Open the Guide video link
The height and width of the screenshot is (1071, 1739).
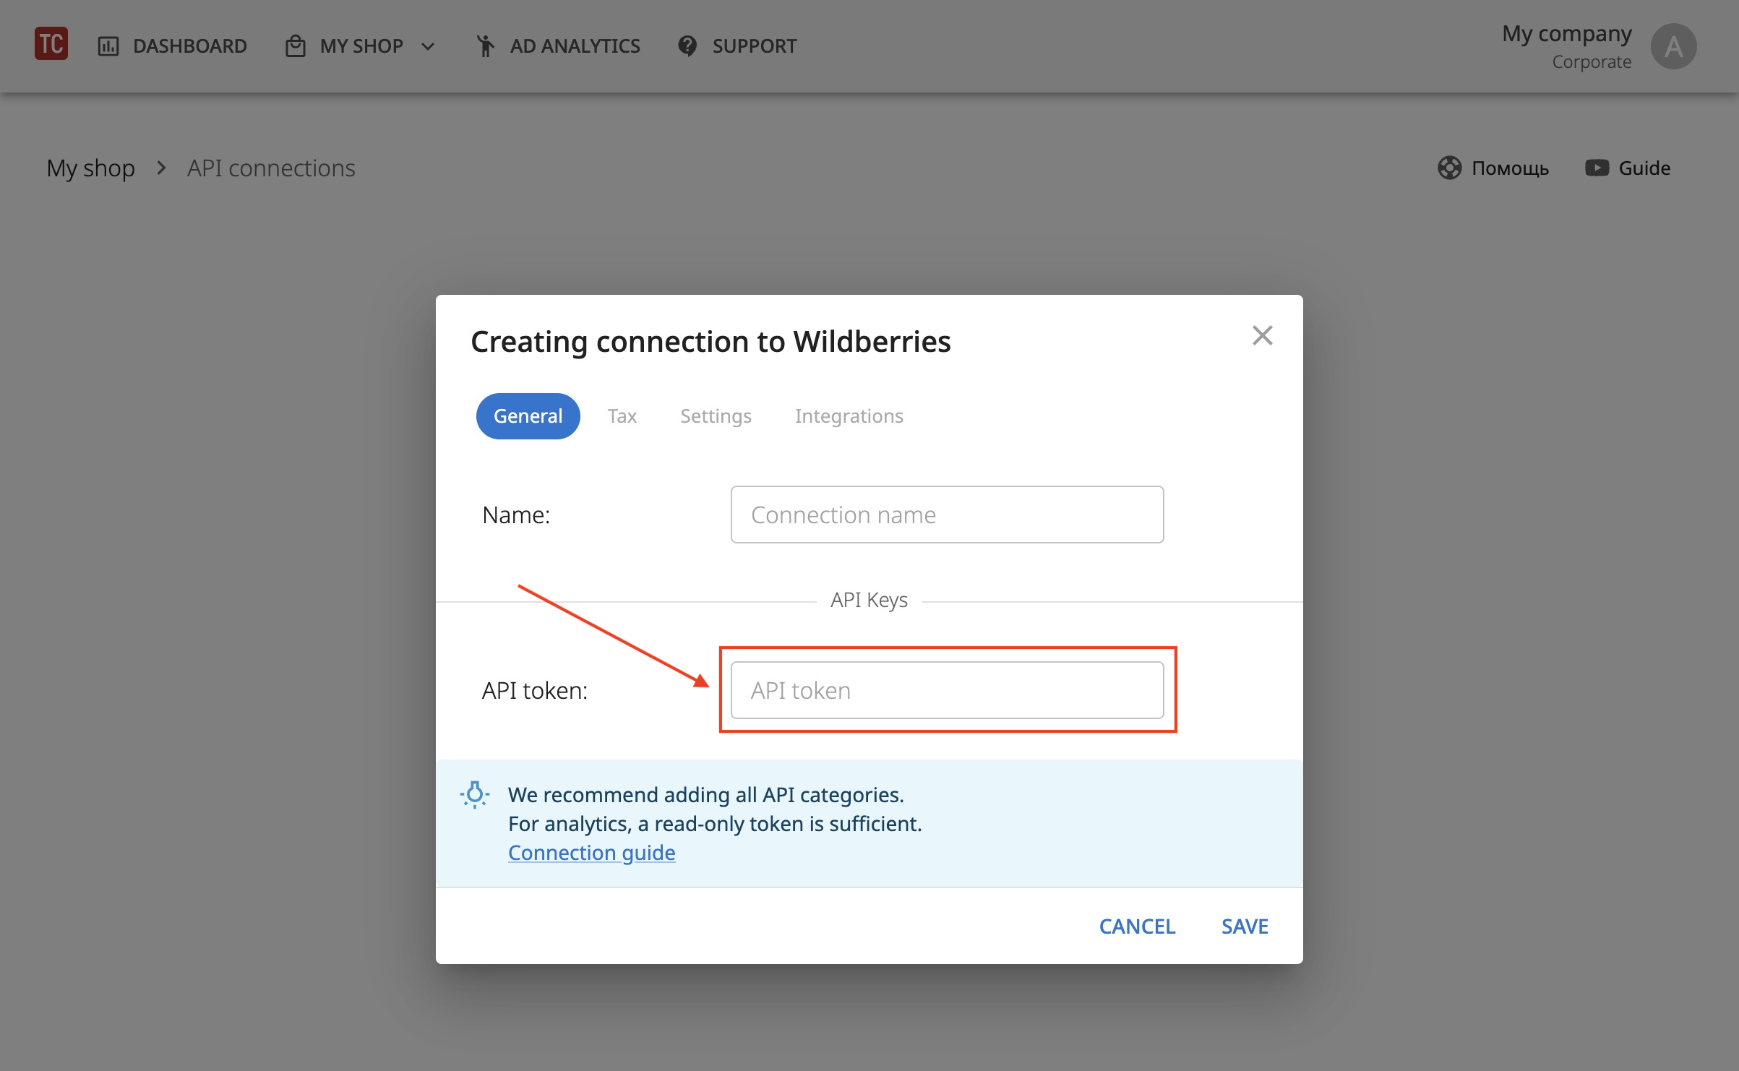(1628, 168)
